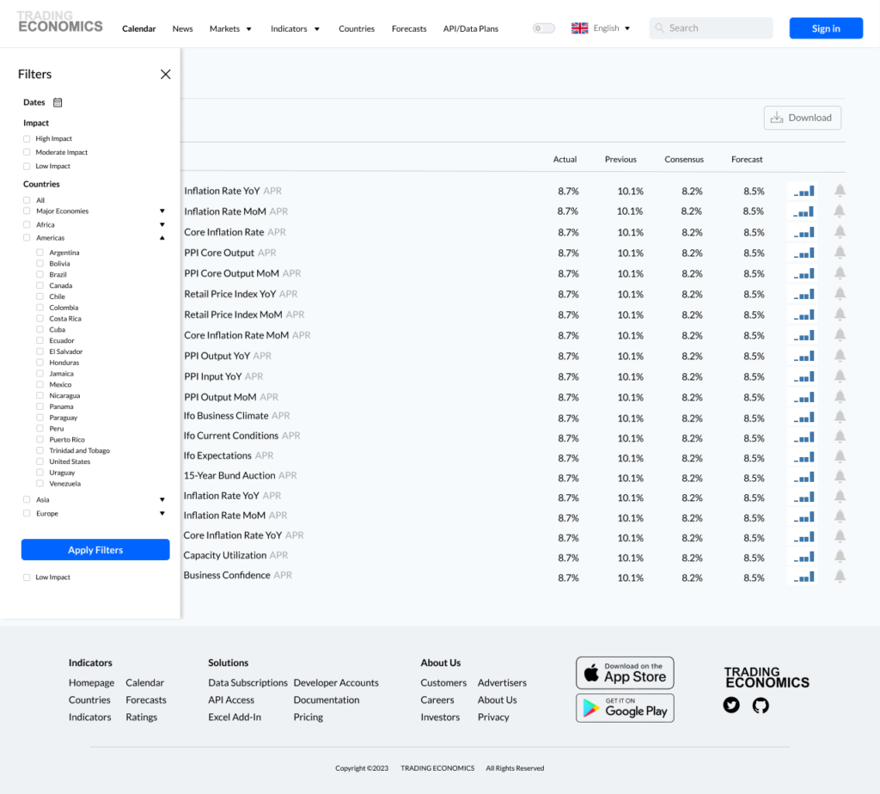Set alert bell for Ifo Business Climate
Viewport: 880px width, 794px height.
pyautogui.click(x=840, y=417)
